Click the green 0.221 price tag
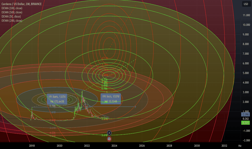 tap(246, 123)
